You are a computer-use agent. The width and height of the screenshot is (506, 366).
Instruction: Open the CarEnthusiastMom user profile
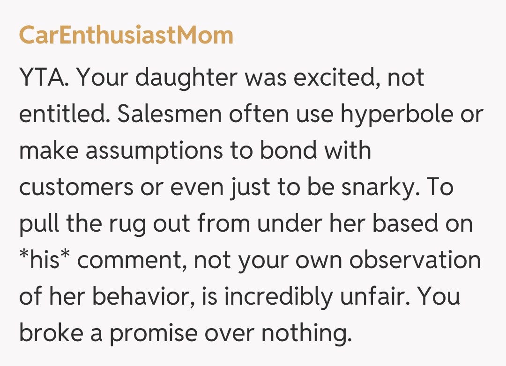point(126,36)
